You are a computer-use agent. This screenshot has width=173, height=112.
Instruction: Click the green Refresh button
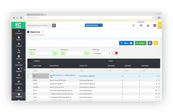click(x=141, y=43)
